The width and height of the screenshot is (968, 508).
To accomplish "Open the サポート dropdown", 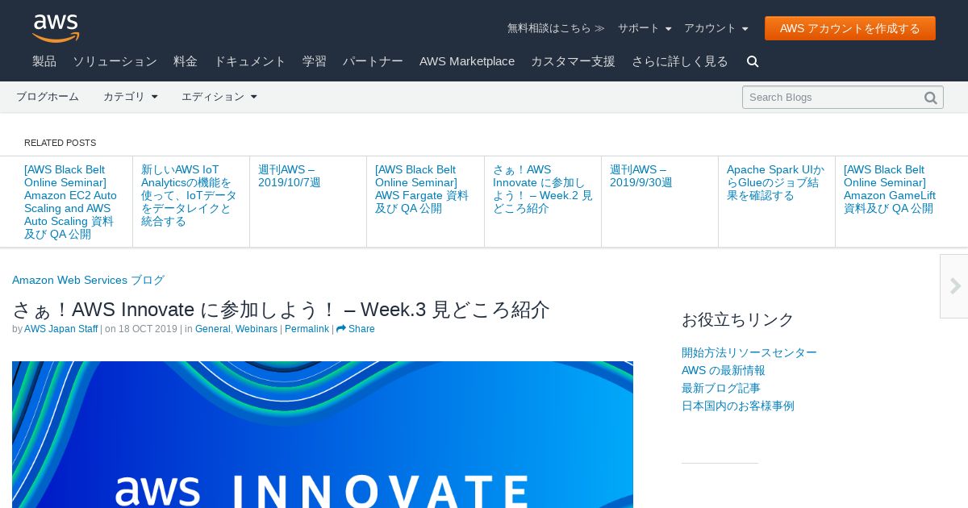I will point(645,28).
